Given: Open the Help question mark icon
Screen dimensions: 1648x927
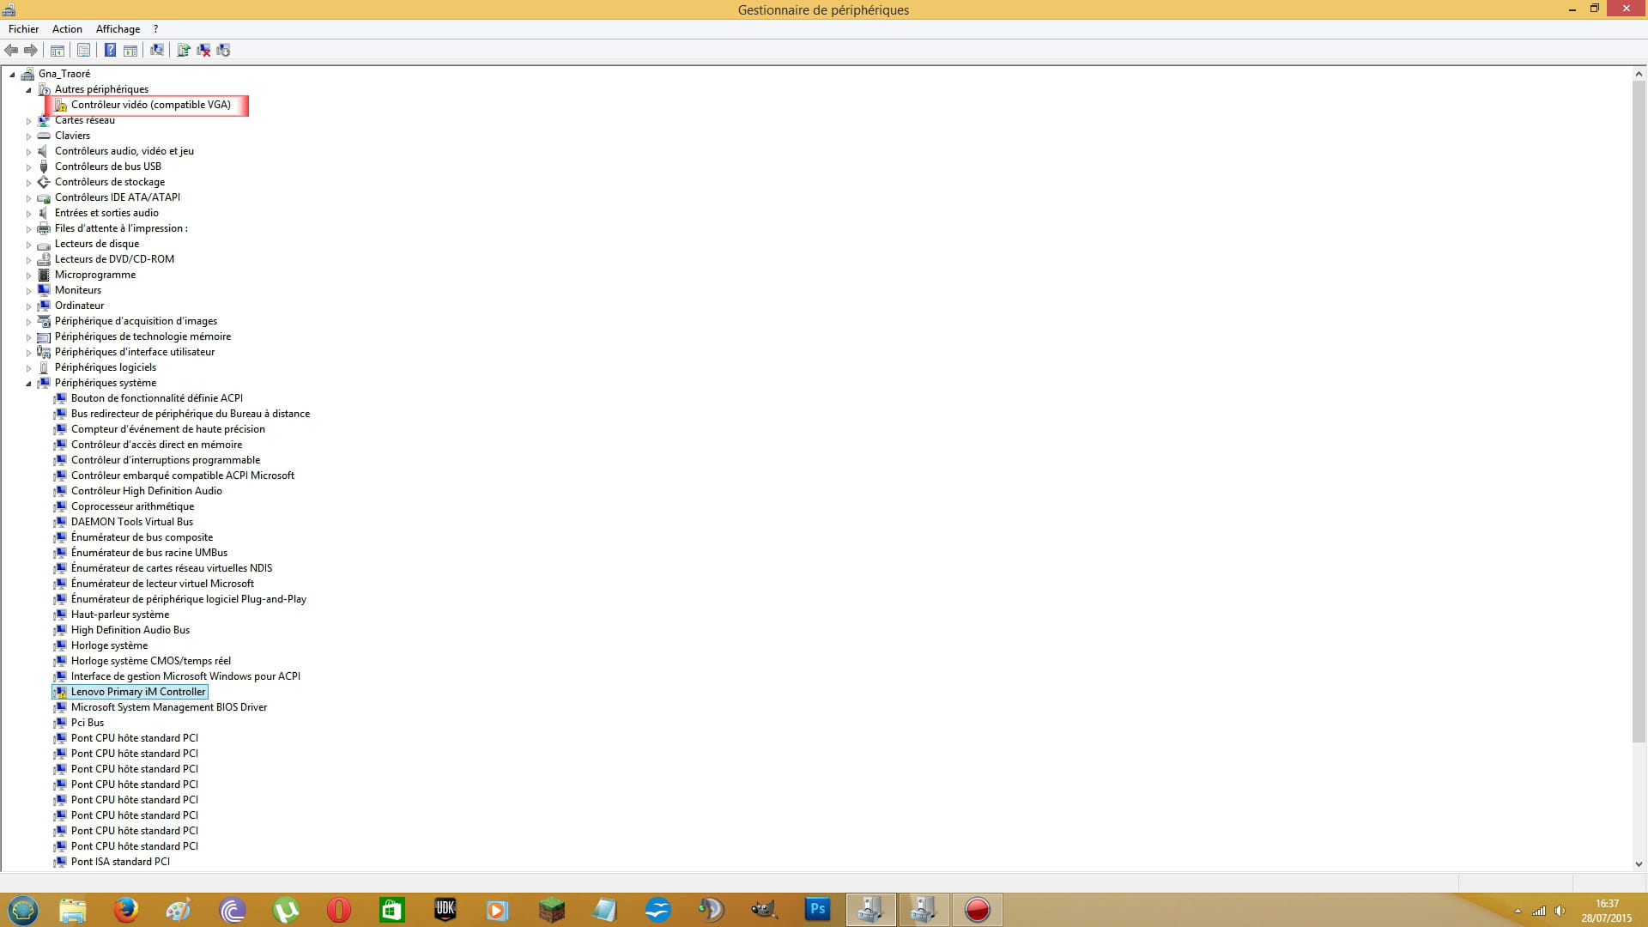Looking at the screenshot, I should pyautogui.click(x=110, y=50).
